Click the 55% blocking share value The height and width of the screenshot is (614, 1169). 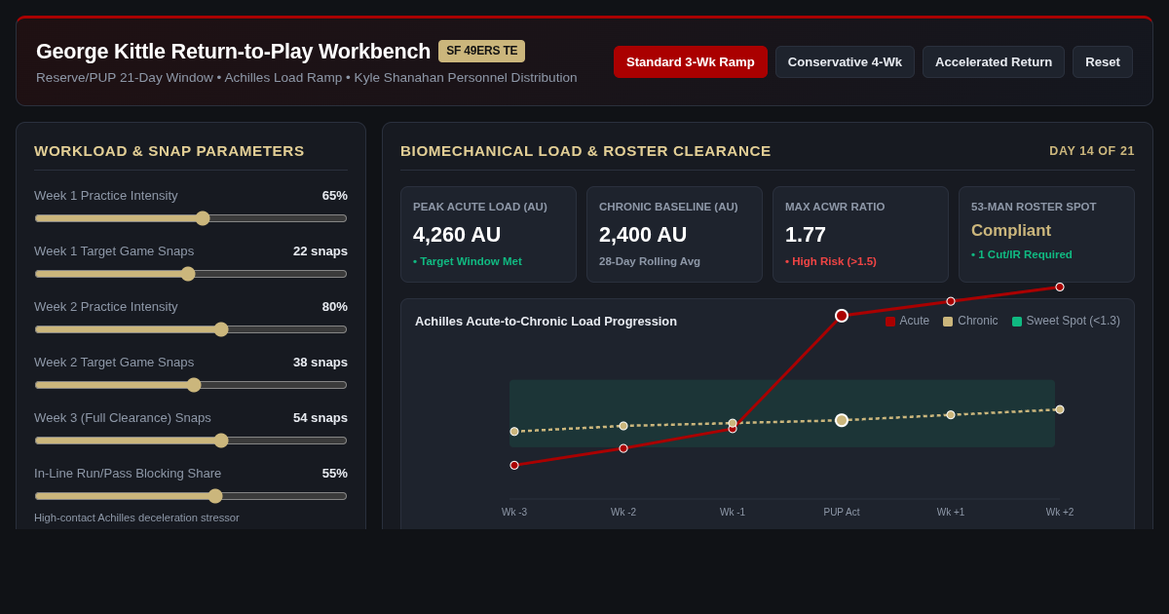click(335, 474)
